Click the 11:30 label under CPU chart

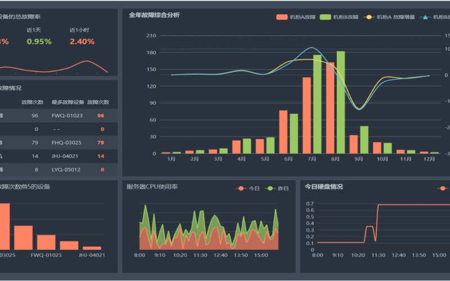(x=200, y=255)
